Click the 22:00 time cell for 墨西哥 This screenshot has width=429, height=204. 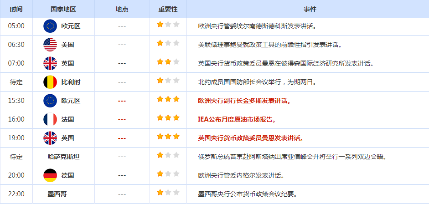[x=16, y=194]
